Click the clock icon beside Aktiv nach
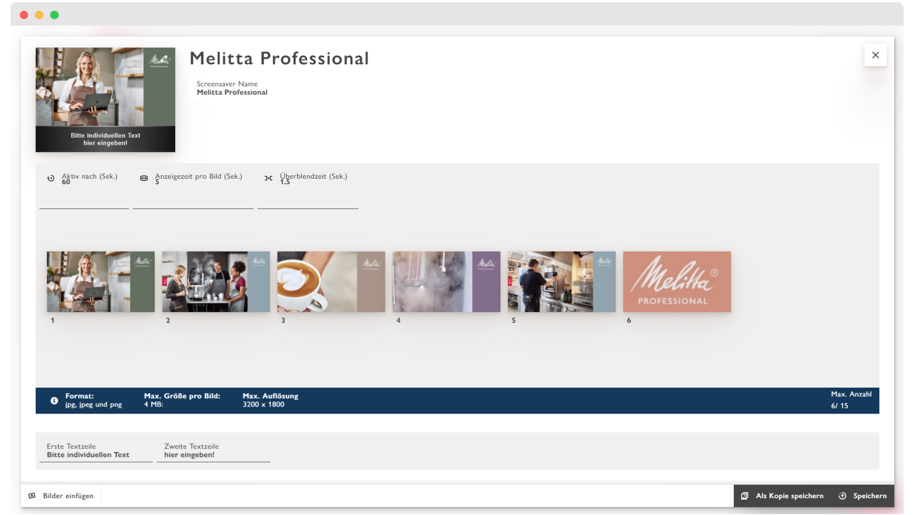This screenshot has width=916, height=515. coord(51,178)
